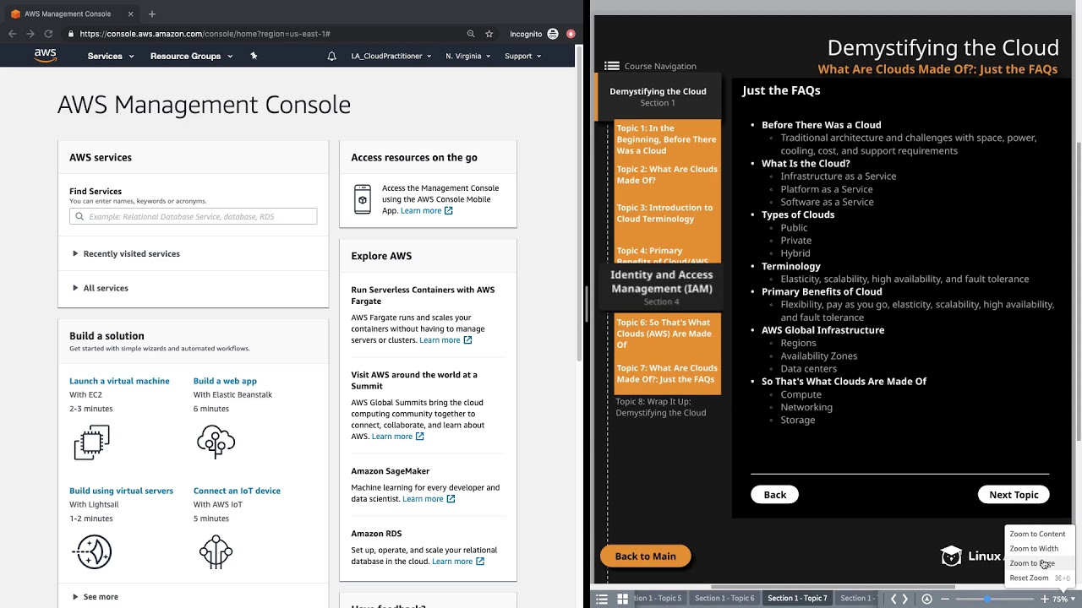Open the 75% zoom level dropdown

coord(1063,599)
